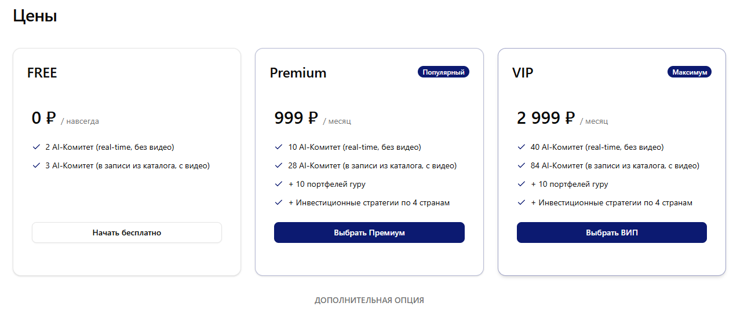Click checkmark next to 28 AI-Комитет in Premium

pos(279,166)
